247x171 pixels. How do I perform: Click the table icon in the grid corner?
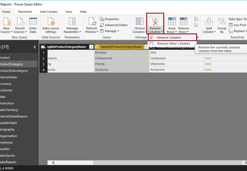pos(43,47)
